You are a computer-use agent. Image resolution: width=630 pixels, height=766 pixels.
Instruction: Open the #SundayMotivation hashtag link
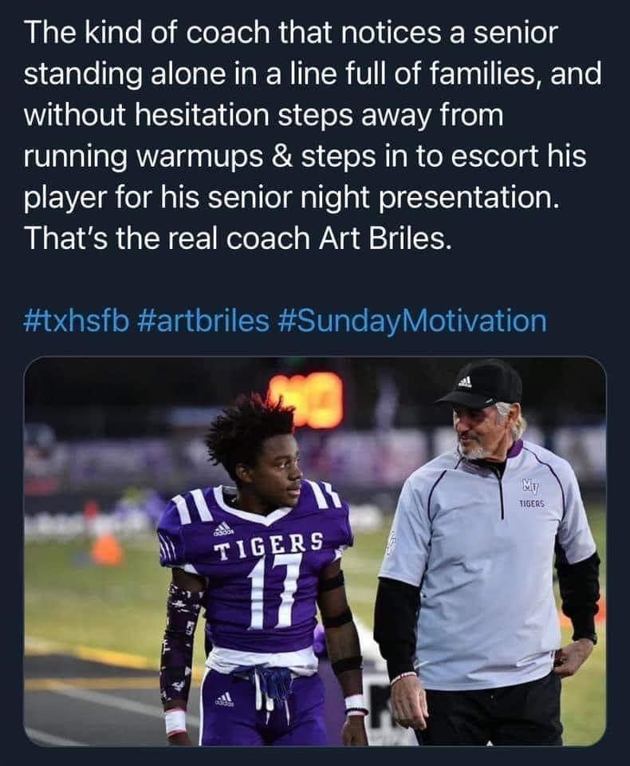[x=412, y=322]
